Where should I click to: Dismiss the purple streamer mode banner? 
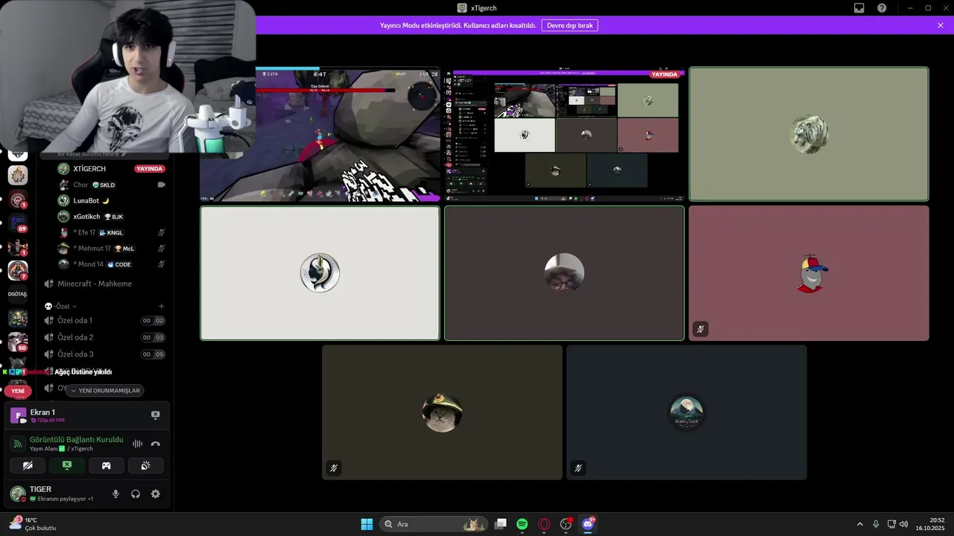click(x=941, y=25)
